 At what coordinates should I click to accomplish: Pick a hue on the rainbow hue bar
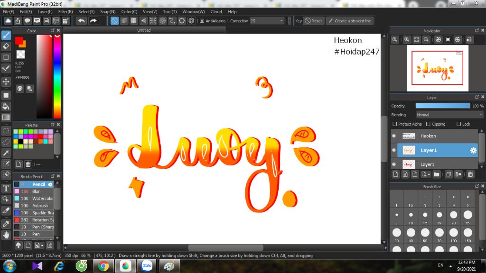pos(57,76)
